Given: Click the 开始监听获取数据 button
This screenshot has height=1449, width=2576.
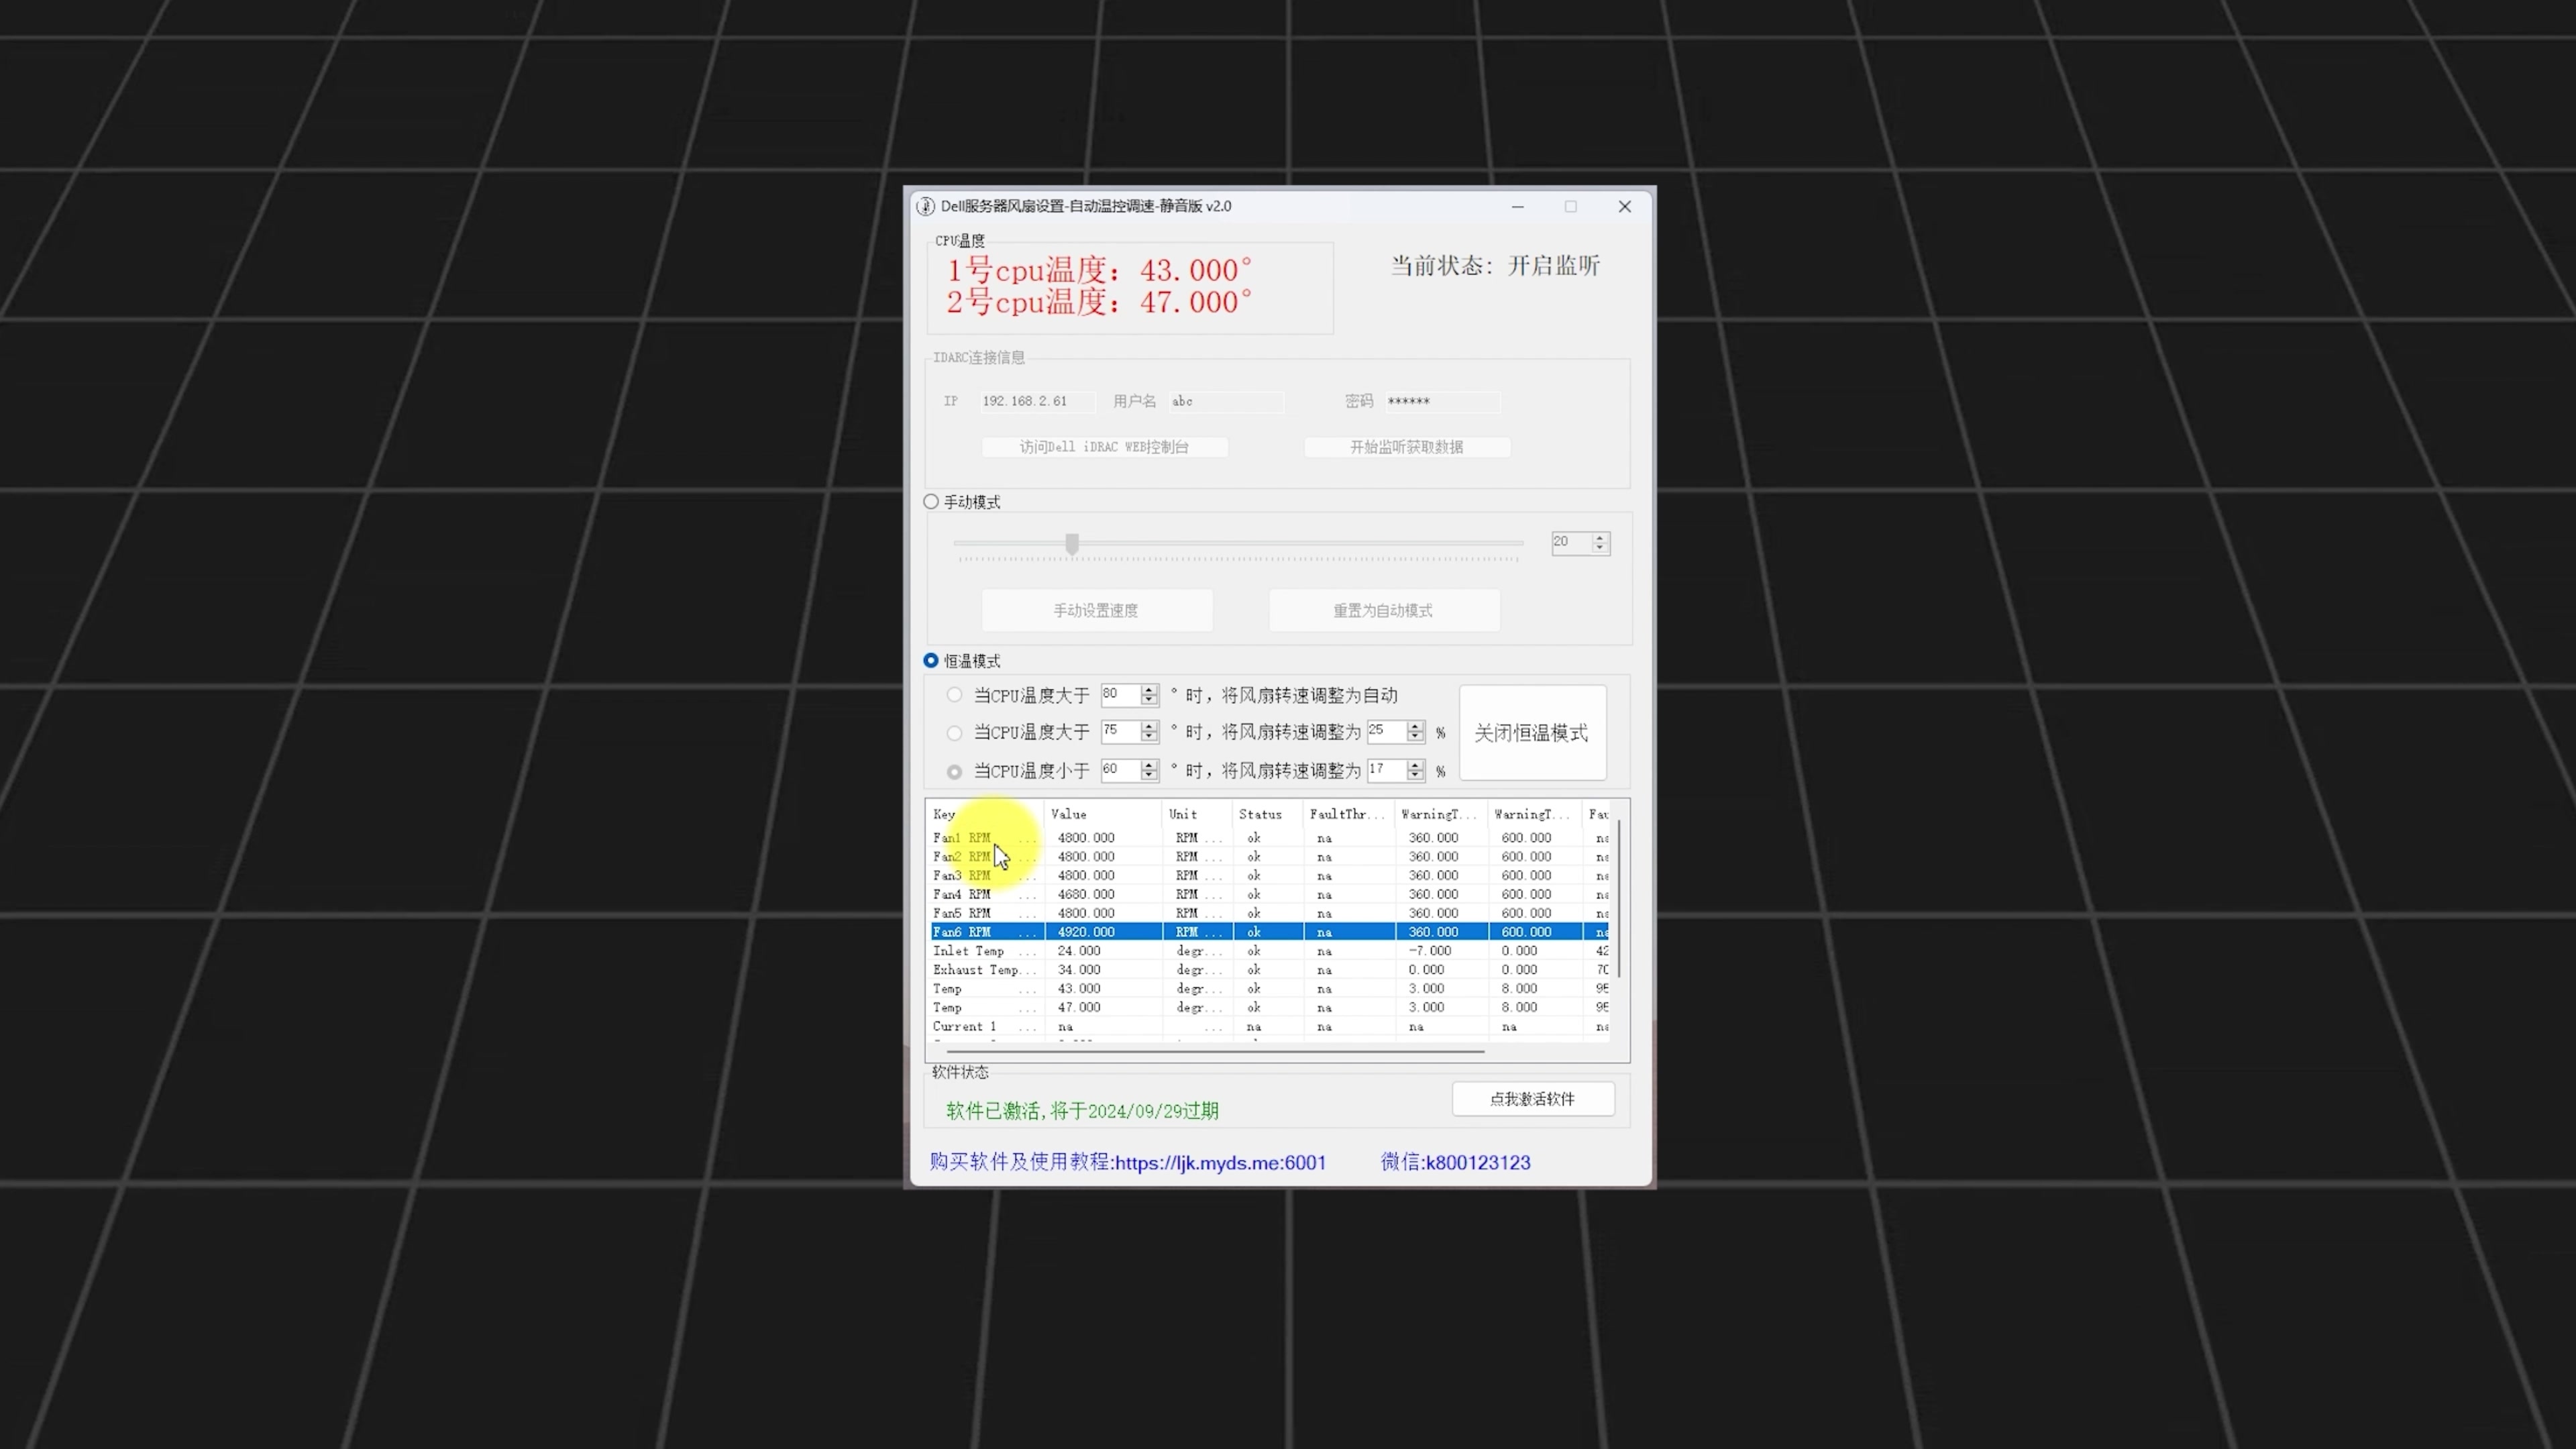Looking at the screenshot, I should point(1407,447).
